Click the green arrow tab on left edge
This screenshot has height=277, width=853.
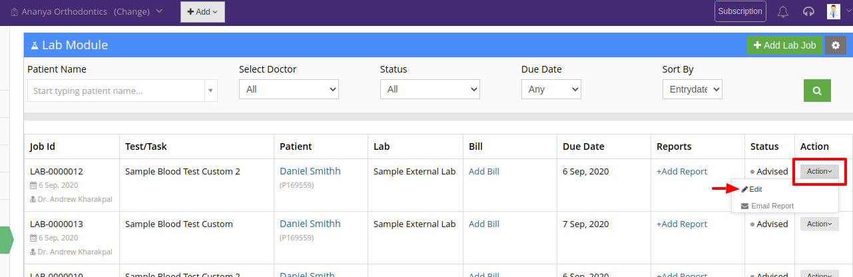pyautogui.click(x=7, y=240)
